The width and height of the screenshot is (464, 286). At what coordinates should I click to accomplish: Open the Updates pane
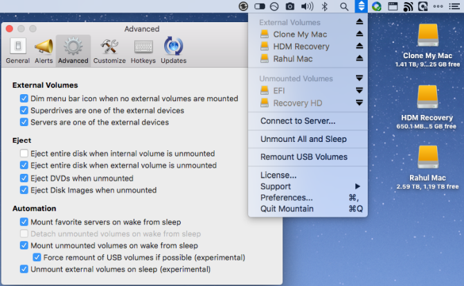173,50
